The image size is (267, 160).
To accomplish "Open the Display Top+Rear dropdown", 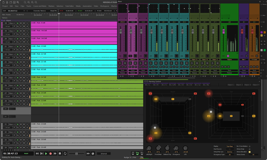I will click(230, 146).
